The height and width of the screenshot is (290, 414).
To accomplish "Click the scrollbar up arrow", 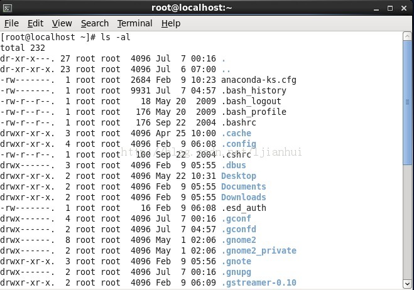I will coord(407,36).
